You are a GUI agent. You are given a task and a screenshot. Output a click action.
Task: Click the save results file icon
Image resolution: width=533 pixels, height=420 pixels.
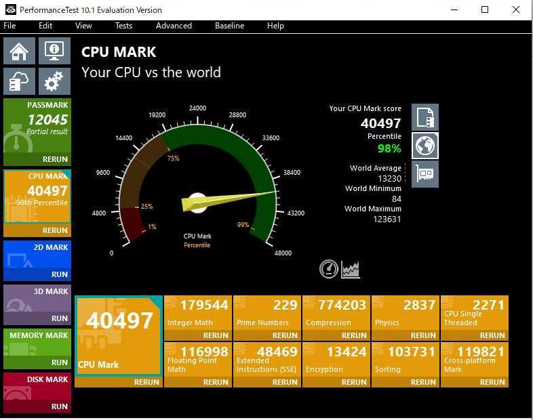(425, 117)
